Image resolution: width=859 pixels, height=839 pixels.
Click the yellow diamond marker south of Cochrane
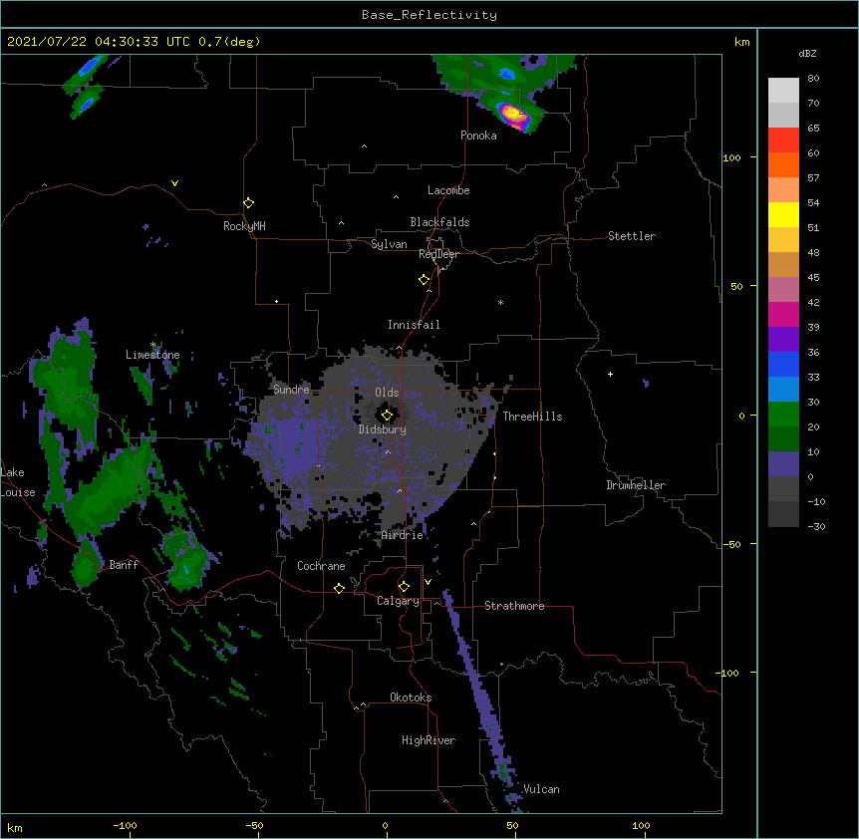[x=339, y=588]
